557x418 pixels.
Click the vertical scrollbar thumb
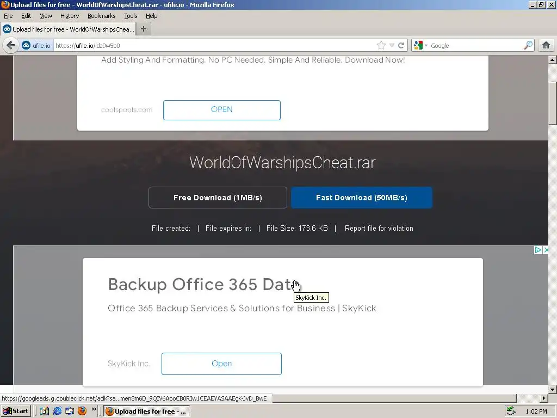point(553,103)
